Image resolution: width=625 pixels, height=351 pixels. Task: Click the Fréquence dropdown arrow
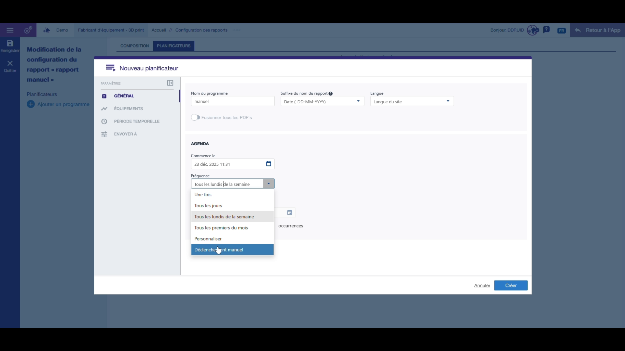pyautogui.click(x=269, y=184)
